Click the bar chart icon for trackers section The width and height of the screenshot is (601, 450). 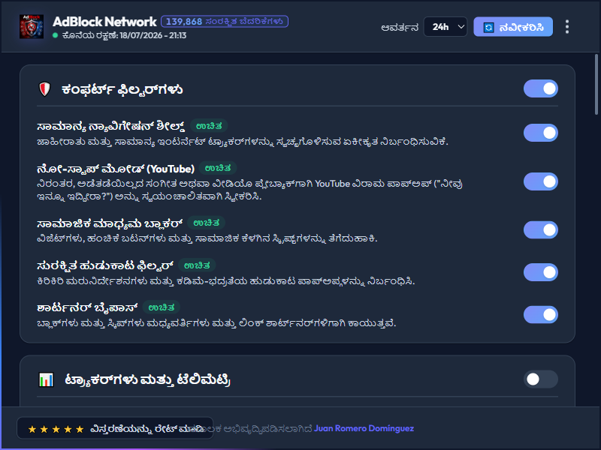coord(46,379)
